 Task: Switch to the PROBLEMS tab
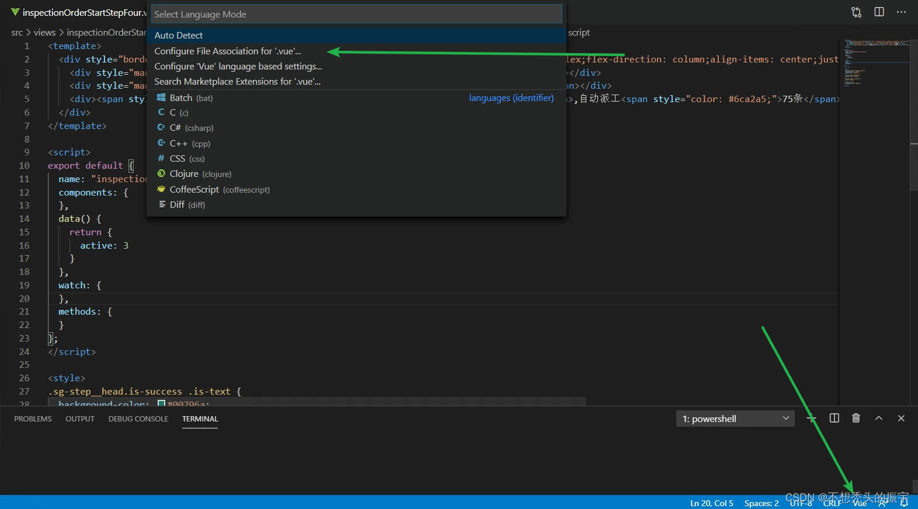coord(33,419)
